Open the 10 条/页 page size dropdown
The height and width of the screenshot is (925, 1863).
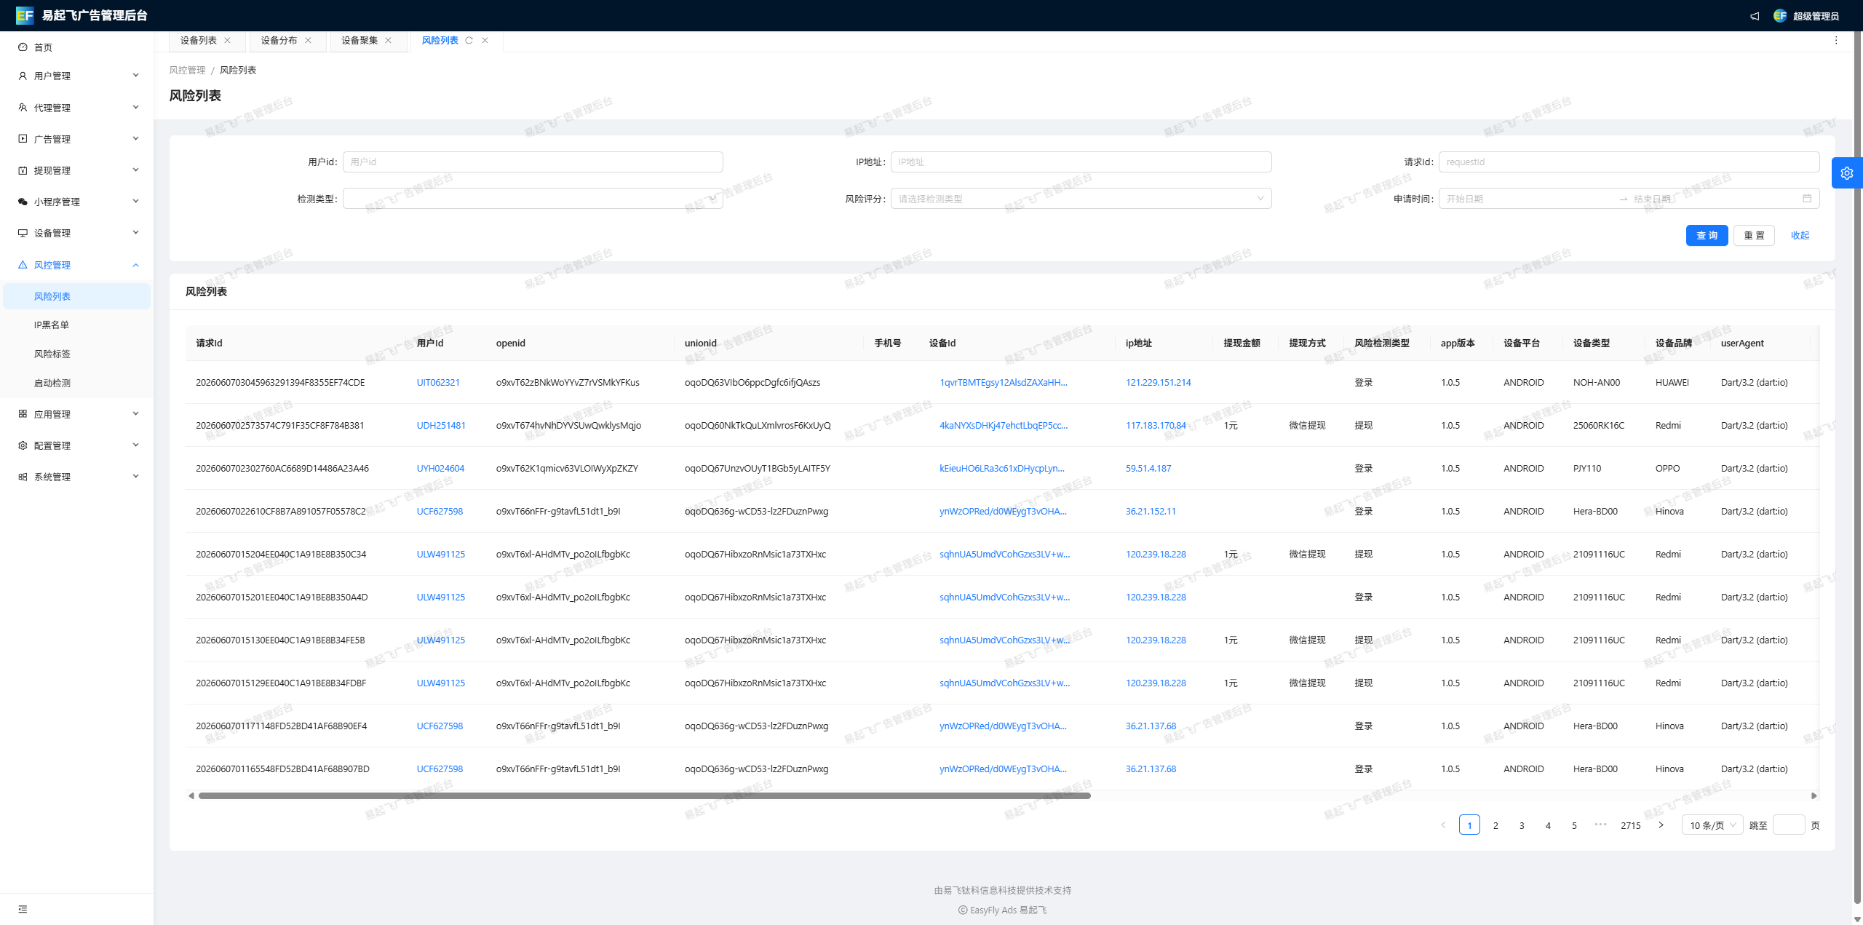tap(1712, 825)
